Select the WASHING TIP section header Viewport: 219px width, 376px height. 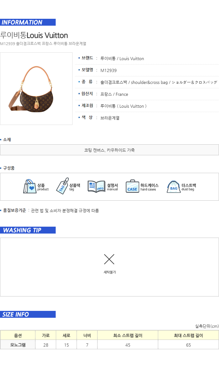pyautogui.click(x=28, y=230)
